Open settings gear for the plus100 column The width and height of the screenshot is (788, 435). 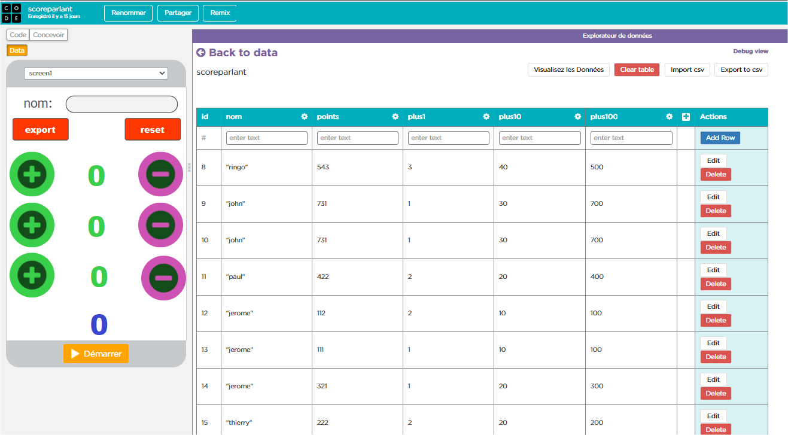669,117
